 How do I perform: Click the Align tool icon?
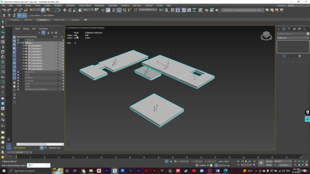click(167, 10)
